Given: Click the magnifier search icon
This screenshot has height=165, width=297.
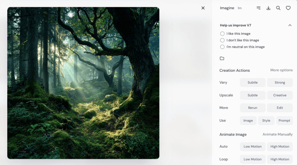Looking at the screenshot, I should pyautogui.click(x=278, y=8).
